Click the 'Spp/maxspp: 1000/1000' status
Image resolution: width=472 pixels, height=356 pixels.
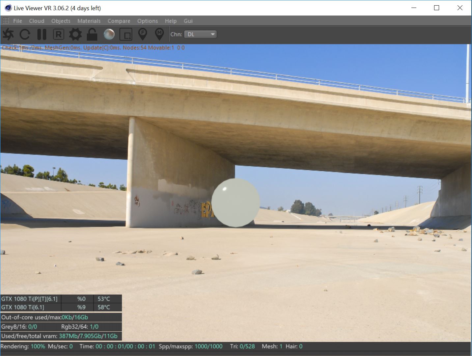pyautogui.click(x=191, y=346)
